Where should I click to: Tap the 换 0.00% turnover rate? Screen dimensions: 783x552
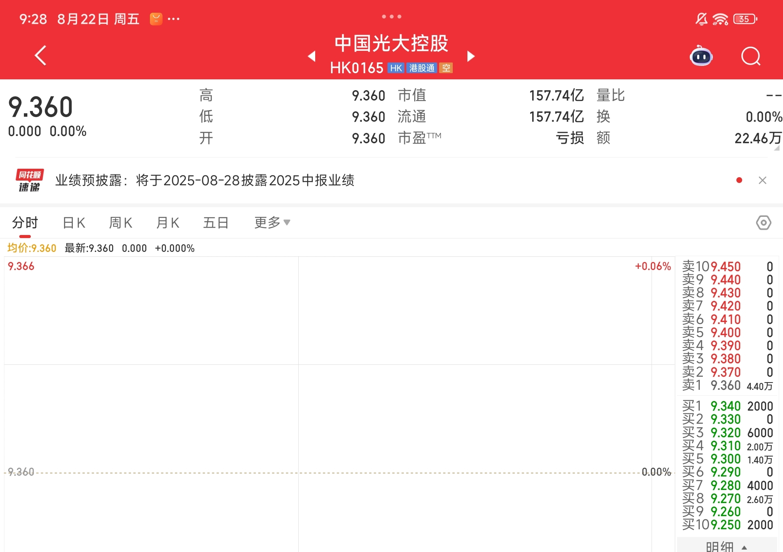764,117
